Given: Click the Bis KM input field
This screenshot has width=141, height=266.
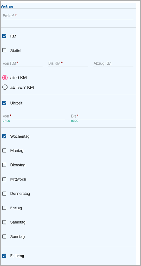Looking at the screenshot, I should tap(68, 63).
